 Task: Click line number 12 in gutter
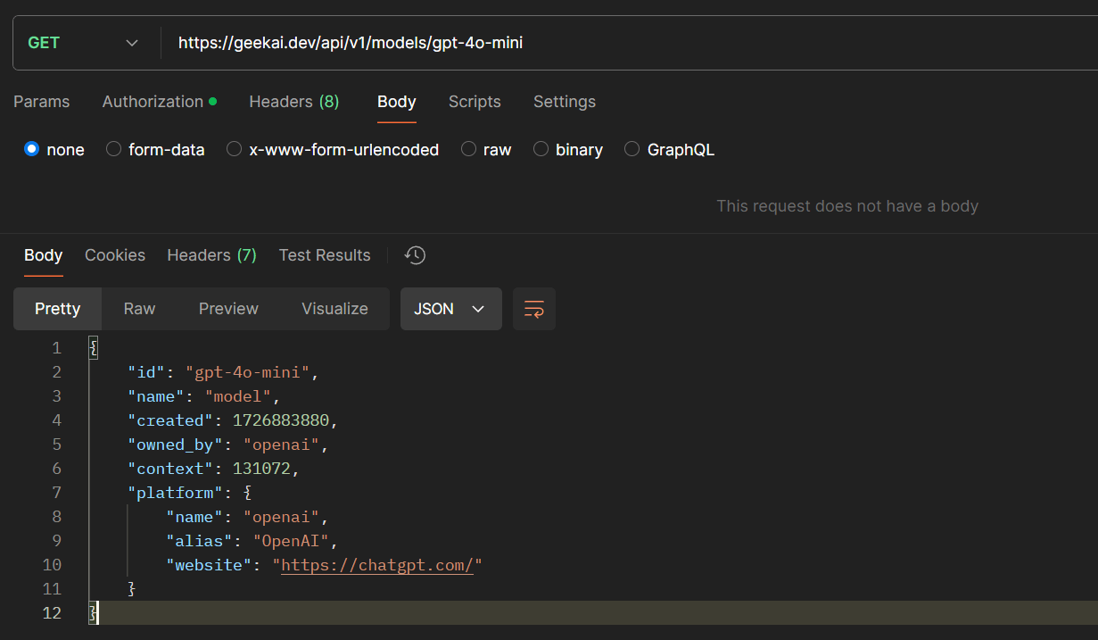pyautogui.click(x=52, y=613)
